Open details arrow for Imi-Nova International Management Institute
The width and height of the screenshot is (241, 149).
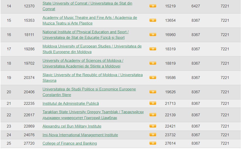pyautogui.click(x=153, y=135)
